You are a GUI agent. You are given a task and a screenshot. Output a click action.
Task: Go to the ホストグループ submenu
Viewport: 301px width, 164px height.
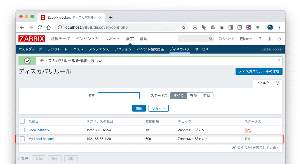tap(30, 49)
